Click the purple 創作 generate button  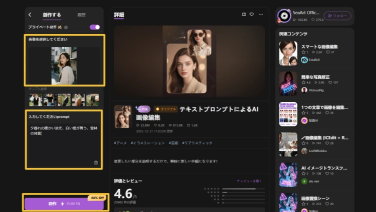click(x=64, y=203)
